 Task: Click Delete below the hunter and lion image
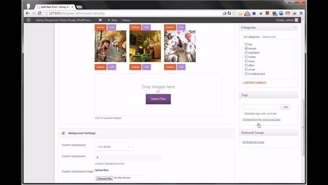(100, 67)
